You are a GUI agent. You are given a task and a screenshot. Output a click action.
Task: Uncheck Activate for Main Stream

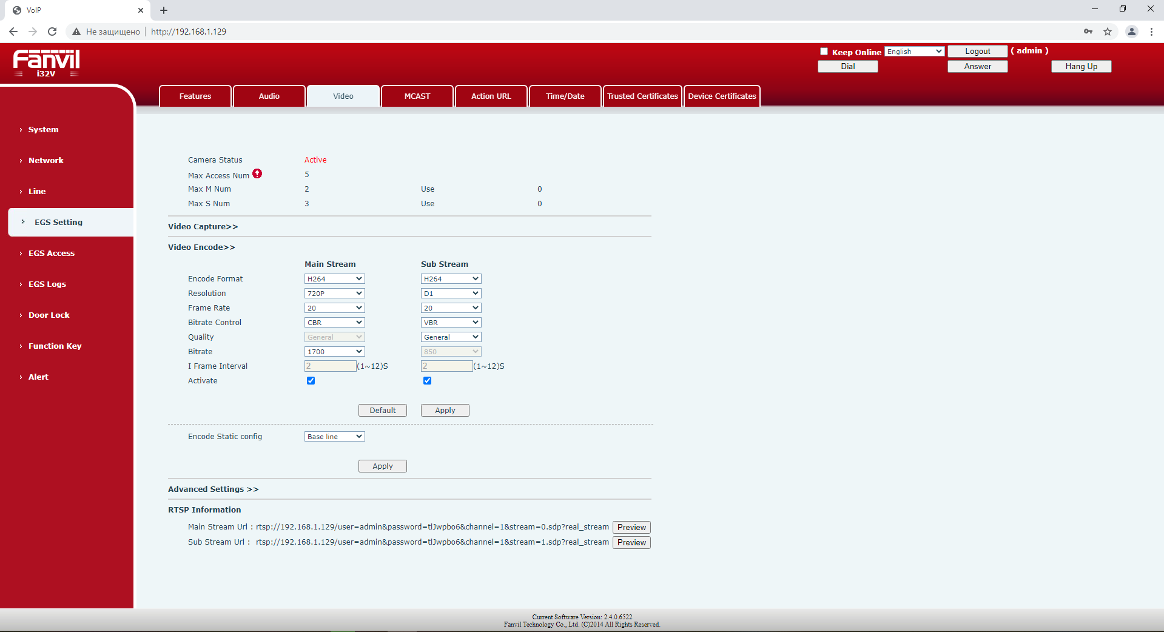pos(311,381)
